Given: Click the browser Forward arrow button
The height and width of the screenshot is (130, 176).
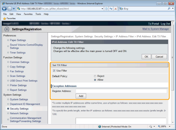Looking at the screenshot, I should click(10, 9).
